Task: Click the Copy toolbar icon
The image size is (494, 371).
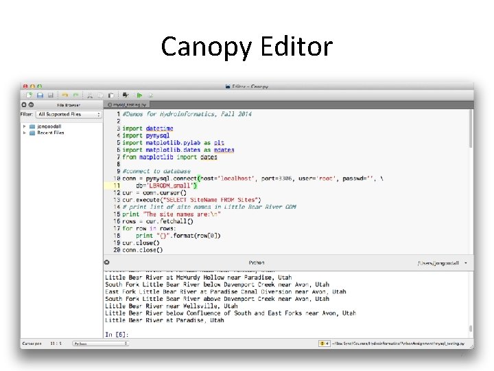Action: [x=100, y=95]
